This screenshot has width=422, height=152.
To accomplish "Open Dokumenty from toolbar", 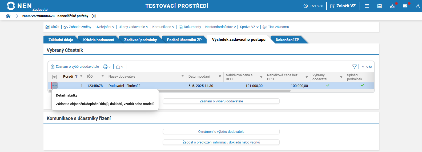I will click(x=190, y=27).
